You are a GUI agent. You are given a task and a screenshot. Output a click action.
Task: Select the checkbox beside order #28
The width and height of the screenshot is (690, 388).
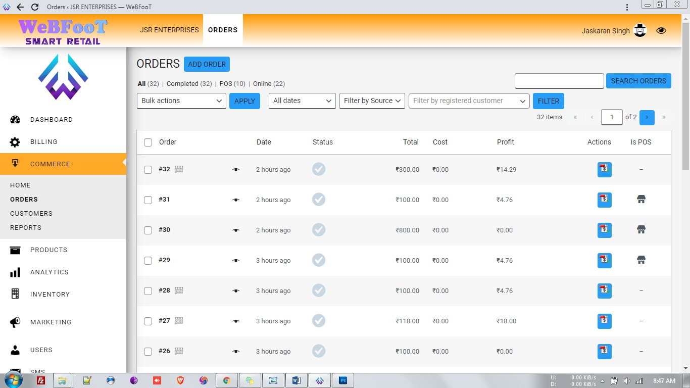pos(148,291)
